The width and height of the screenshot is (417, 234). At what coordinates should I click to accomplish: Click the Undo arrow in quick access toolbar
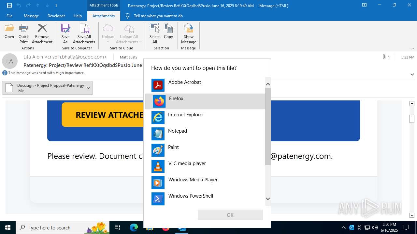coord(19,5)
